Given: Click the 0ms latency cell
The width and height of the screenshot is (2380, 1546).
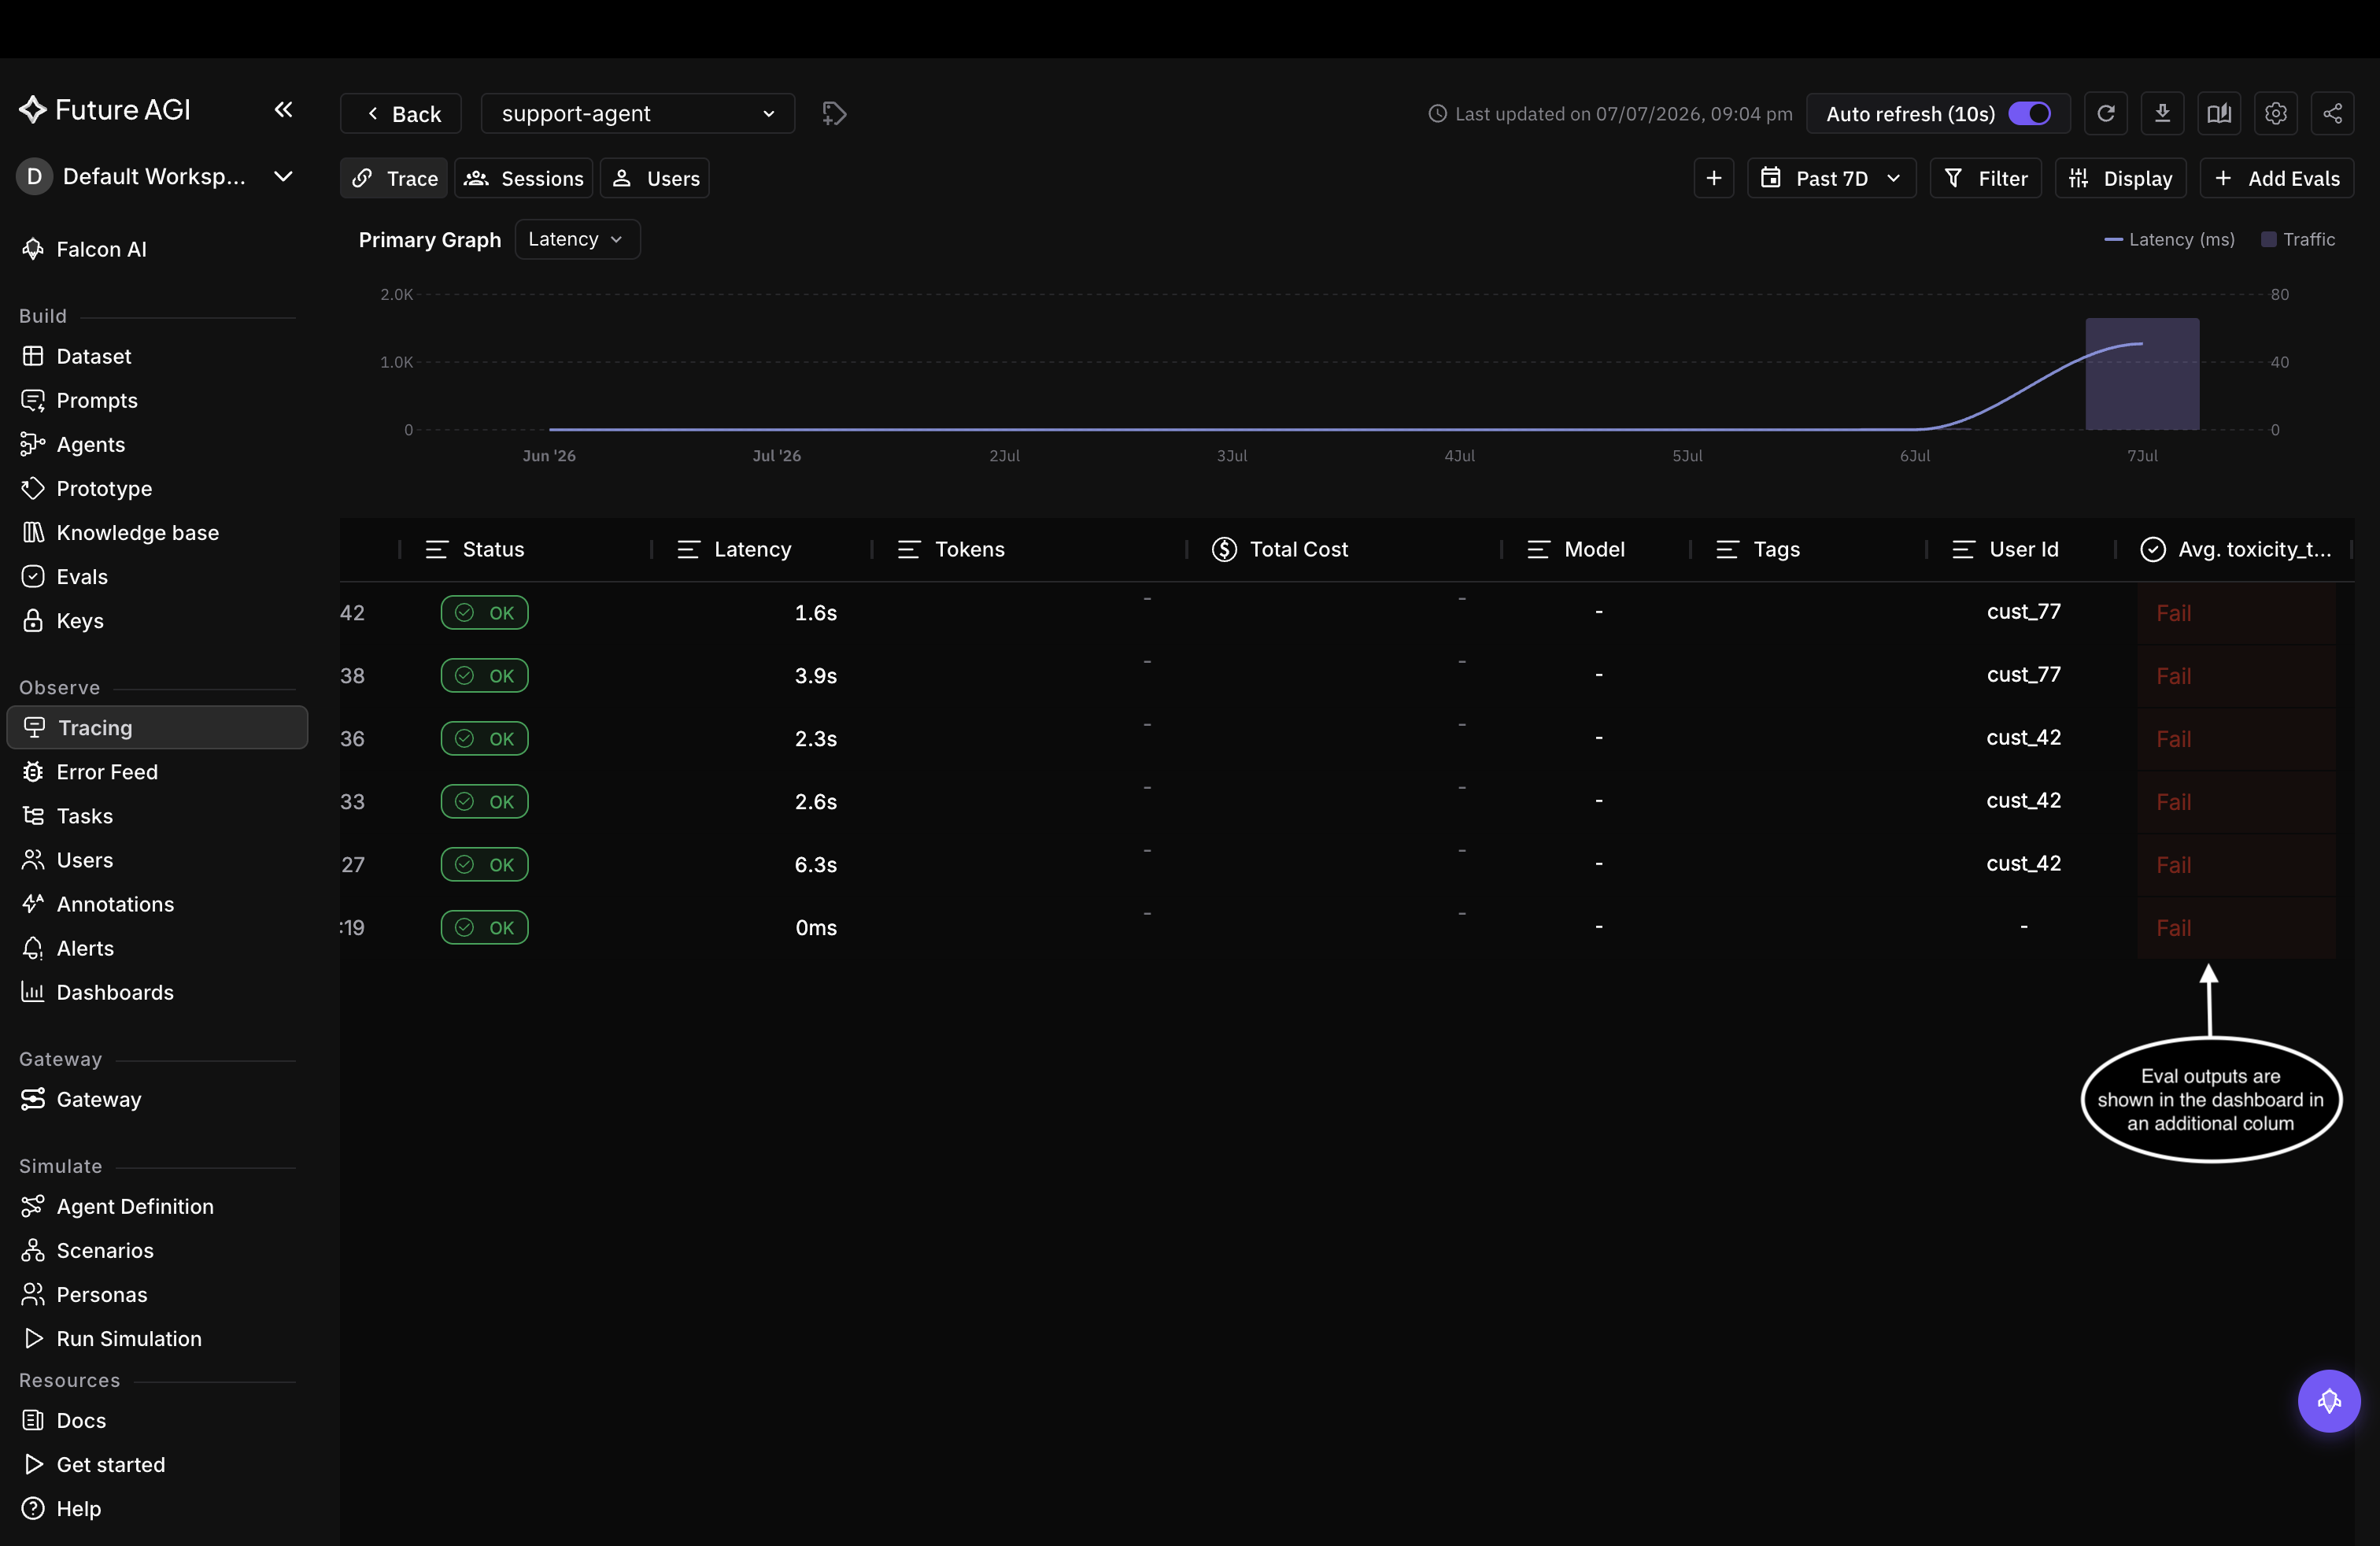Looking at the screenshot, I should point(816,927).
